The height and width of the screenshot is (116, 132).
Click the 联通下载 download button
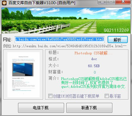pos(89,108)
